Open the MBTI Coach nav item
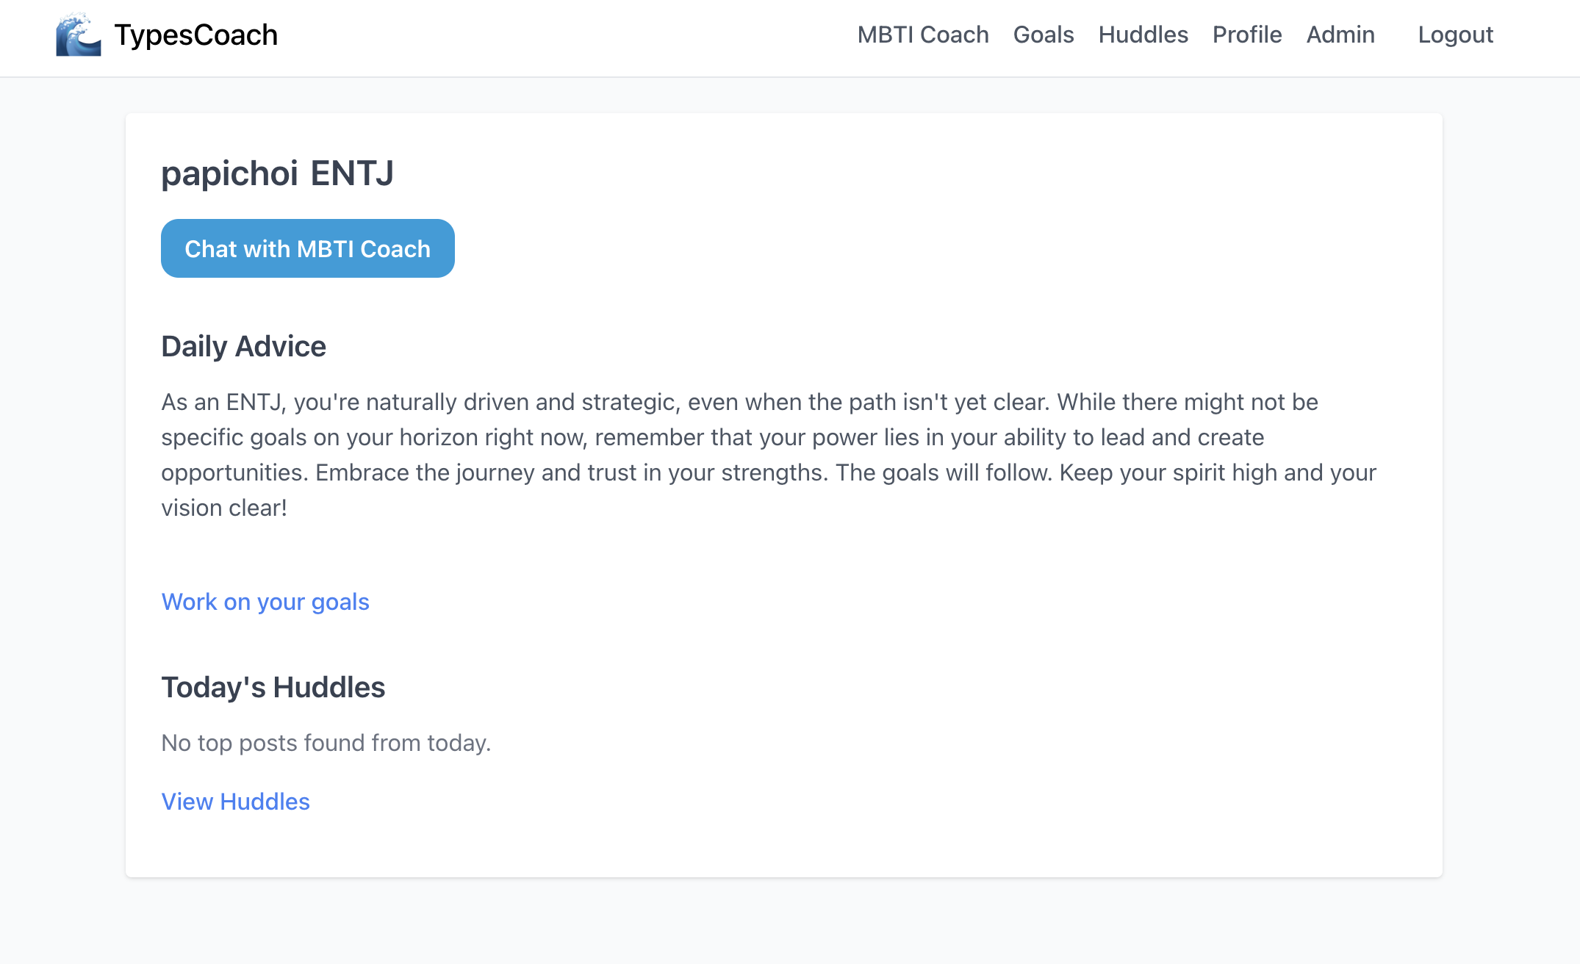The height and width of the screenshot is (964, 1580). pos(923,35)
